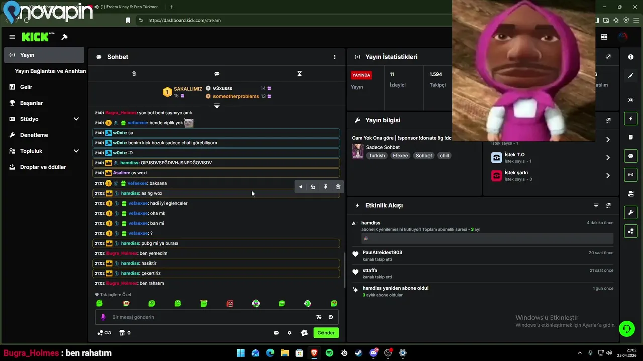Select the chill tag chip
Screen dimensions: 643x361
[444, 155]
